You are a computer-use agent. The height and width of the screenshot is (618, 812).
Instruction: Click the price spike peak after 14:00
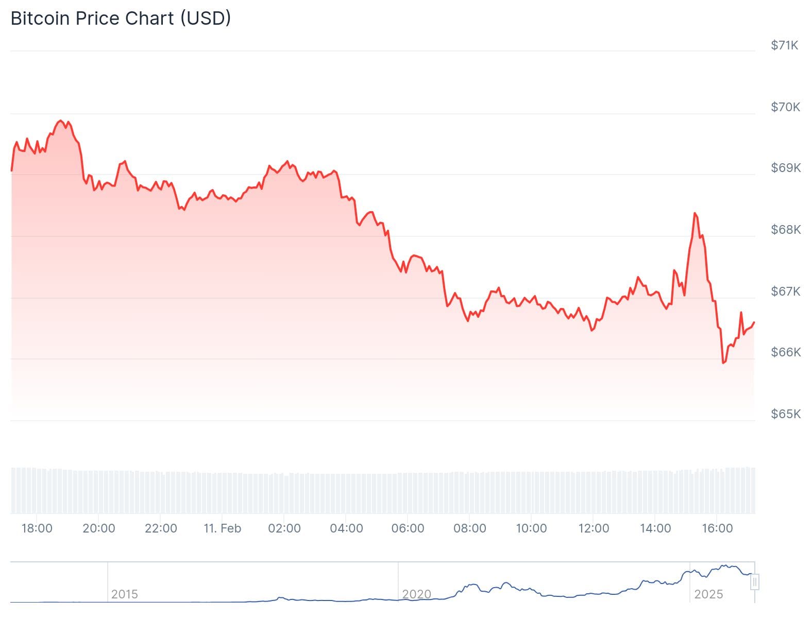(695, 213)
